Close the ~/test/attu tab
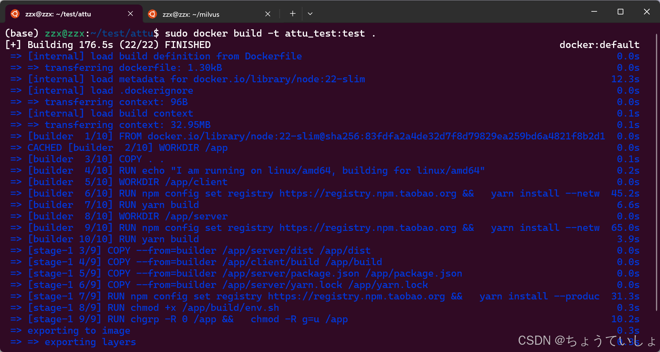 coord(130,14)
